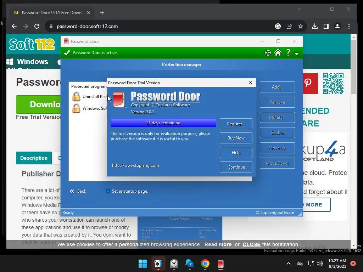Click the Windows category on Soft112
Screen dimensions: 363x272
pos(28,62)
